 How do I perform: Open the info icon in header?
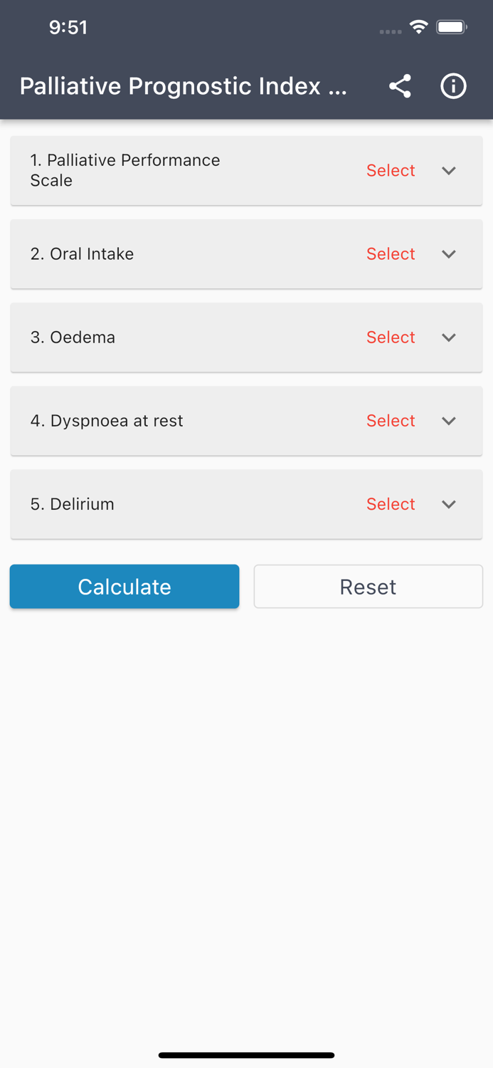453,86
